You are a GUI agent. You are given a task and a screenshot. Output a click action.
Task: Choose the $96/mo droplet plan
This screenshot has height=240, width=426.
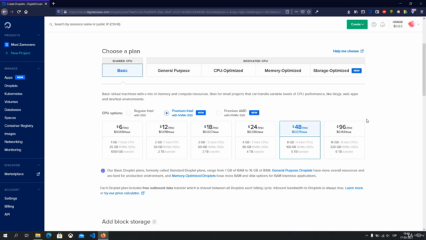tap(344, 140)
